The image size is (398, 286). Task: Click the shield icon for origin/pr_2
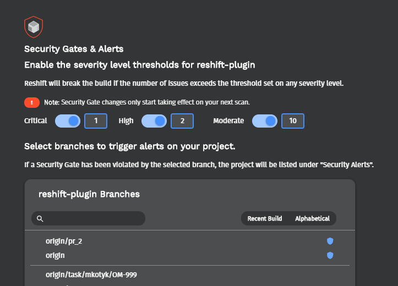(330, 241)
